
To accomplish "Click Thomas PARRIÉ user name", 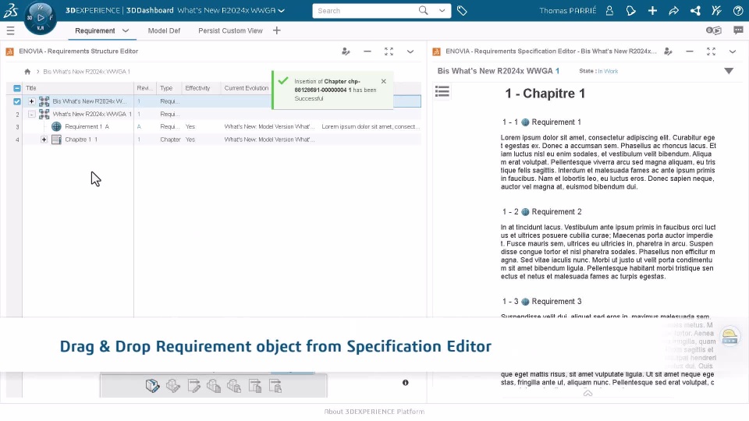I will [x=567, y=10].
